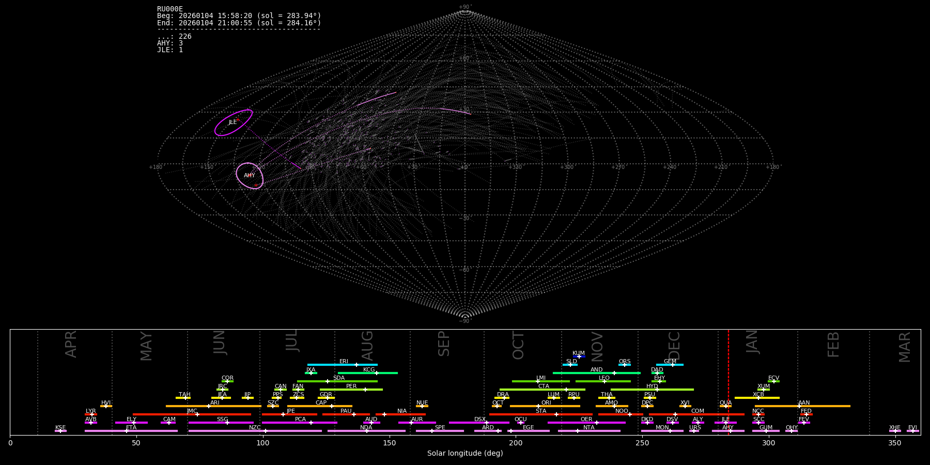Click the sporadic count '...: 226' text

(x=174, y=37)
